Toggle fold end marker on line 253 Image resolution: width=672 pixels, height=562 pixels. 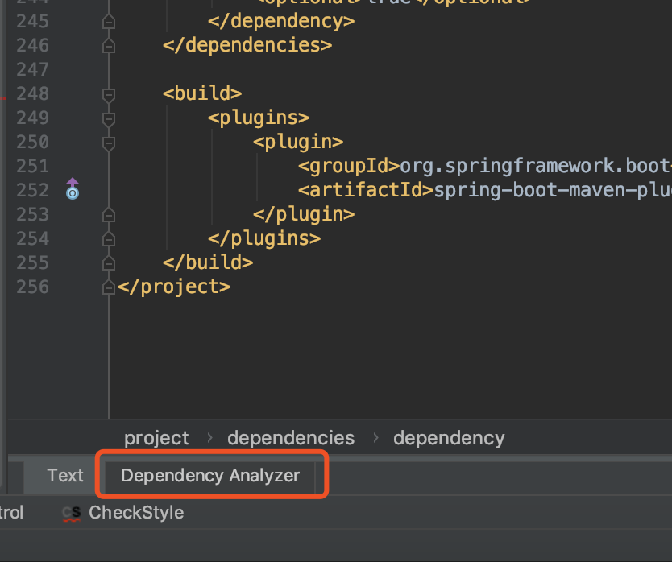pos(109,214)
